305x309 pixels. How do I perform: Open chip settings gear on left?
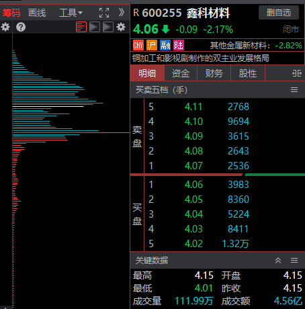pyautogui.click(x=5, y=27)
